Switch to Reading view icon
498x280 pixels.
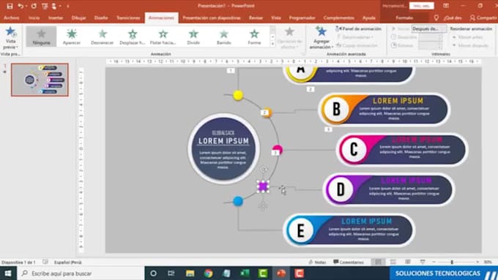[408, 262]
